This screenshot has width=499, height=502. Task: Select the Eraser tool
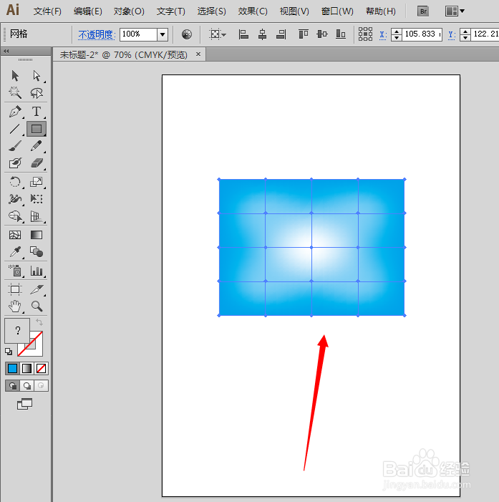[x=37, y=163]
